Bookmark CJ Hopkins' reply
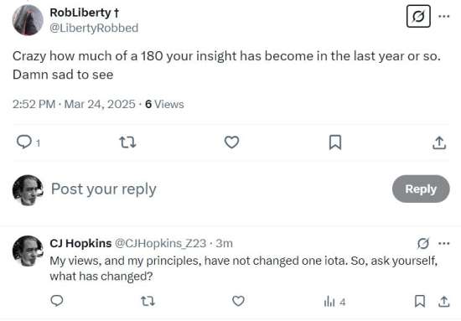 420,302
